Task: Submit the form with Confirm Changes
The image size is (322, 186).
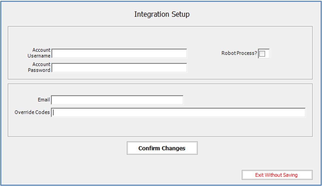Action: point(162,148)
